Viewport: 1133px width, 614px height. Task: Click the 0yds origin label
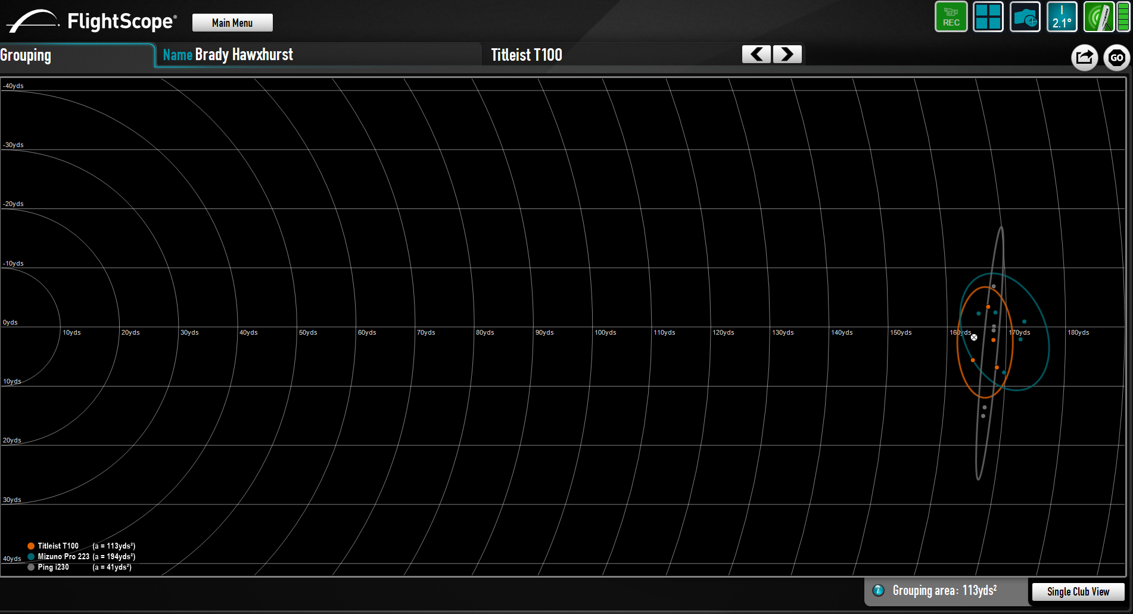pyautogui.click(x=10, y=323)
